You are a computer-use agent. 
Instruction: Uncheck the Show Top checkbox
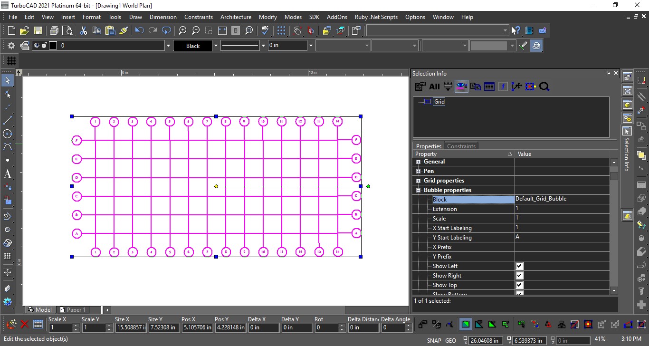tap(519, 285)
